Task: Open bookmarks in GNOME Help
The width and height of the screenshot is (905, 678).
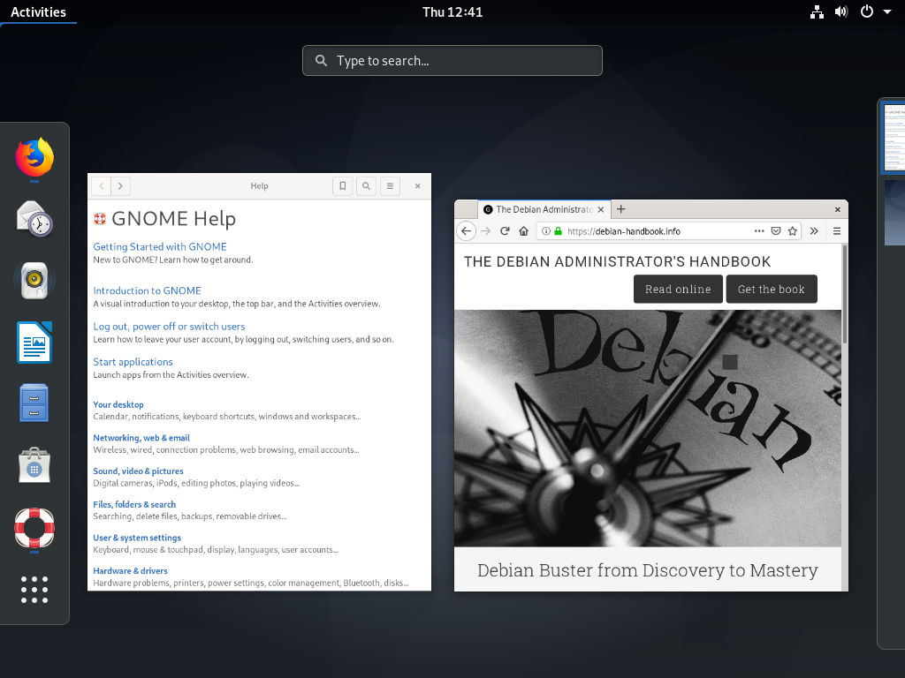Action: point(342,185)
